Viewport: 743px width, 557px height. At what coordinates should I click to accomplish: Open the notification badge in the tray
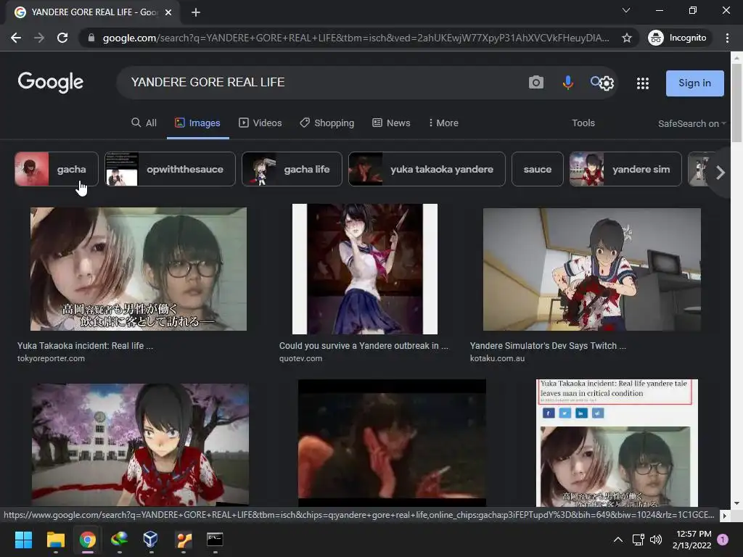point(723,540)
